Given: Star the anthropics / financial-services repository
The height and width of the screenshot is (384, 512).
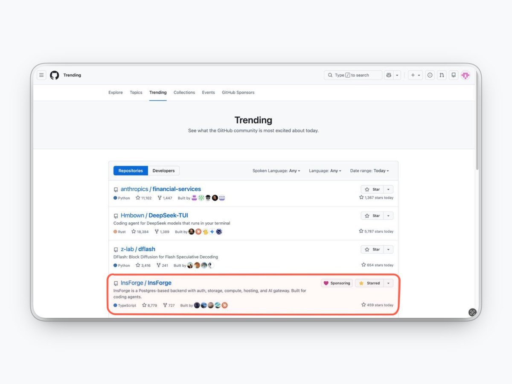Looking at the screenshot, I should [x=372, y=189].
